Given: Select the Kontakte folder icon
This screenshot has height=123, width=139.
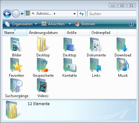Looking at the screenshot, I should pos(70,65).
